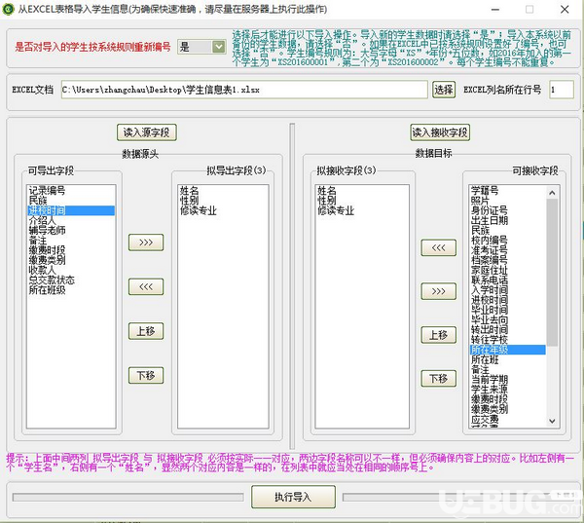Select 所在班 in 可接收字段 list
The image size is (584, 523).
click(x=508, y=359)
